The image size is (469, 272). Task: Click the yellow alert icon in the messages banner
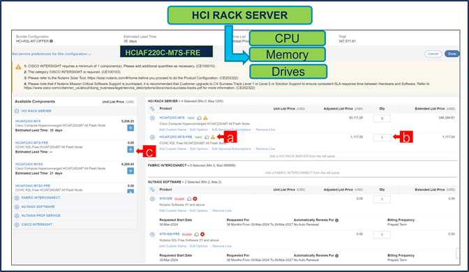click(18, 67)
